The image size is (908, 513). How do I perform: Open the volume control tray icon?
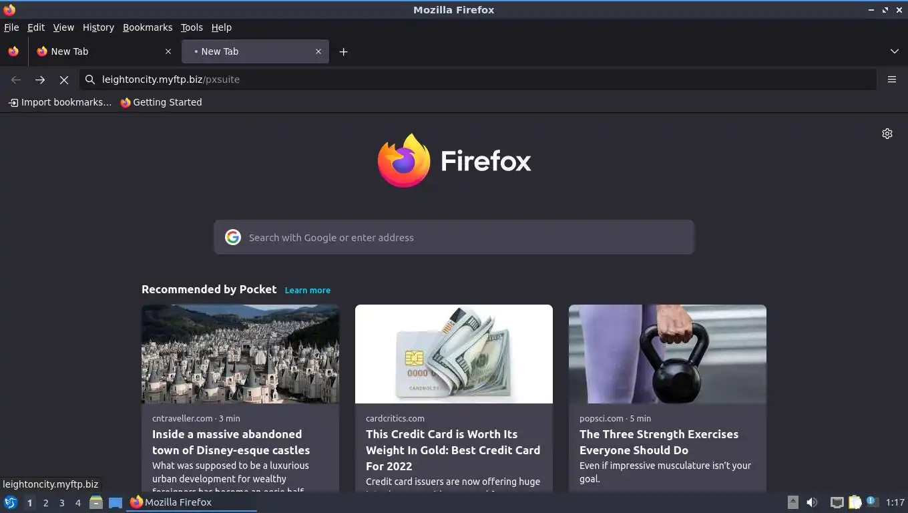click(812, 502)
